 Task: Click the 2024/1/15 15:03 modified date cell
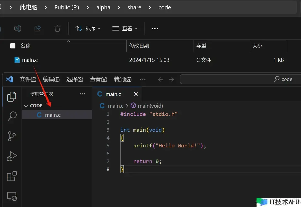pos(149,60)
